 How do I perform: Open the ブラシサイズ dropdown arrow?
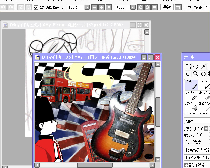click(206, 129)
